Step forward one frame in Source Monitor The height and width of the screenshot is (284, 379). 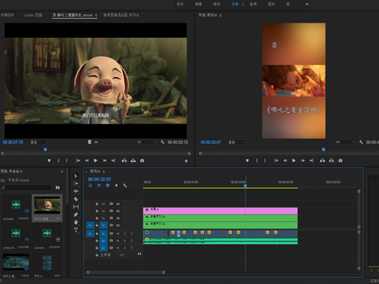click(105, 161)
